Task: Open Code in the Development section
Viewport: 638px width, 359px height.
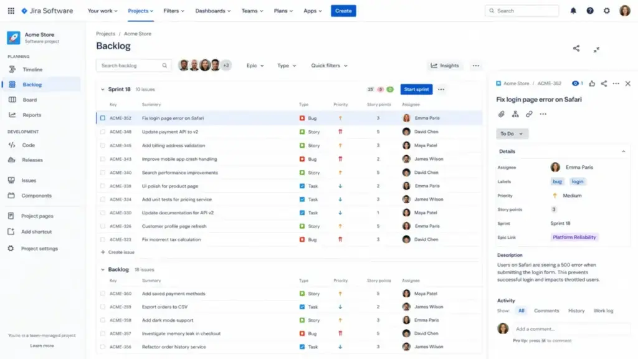Action: pyautogui.click(x=29, y=145)
